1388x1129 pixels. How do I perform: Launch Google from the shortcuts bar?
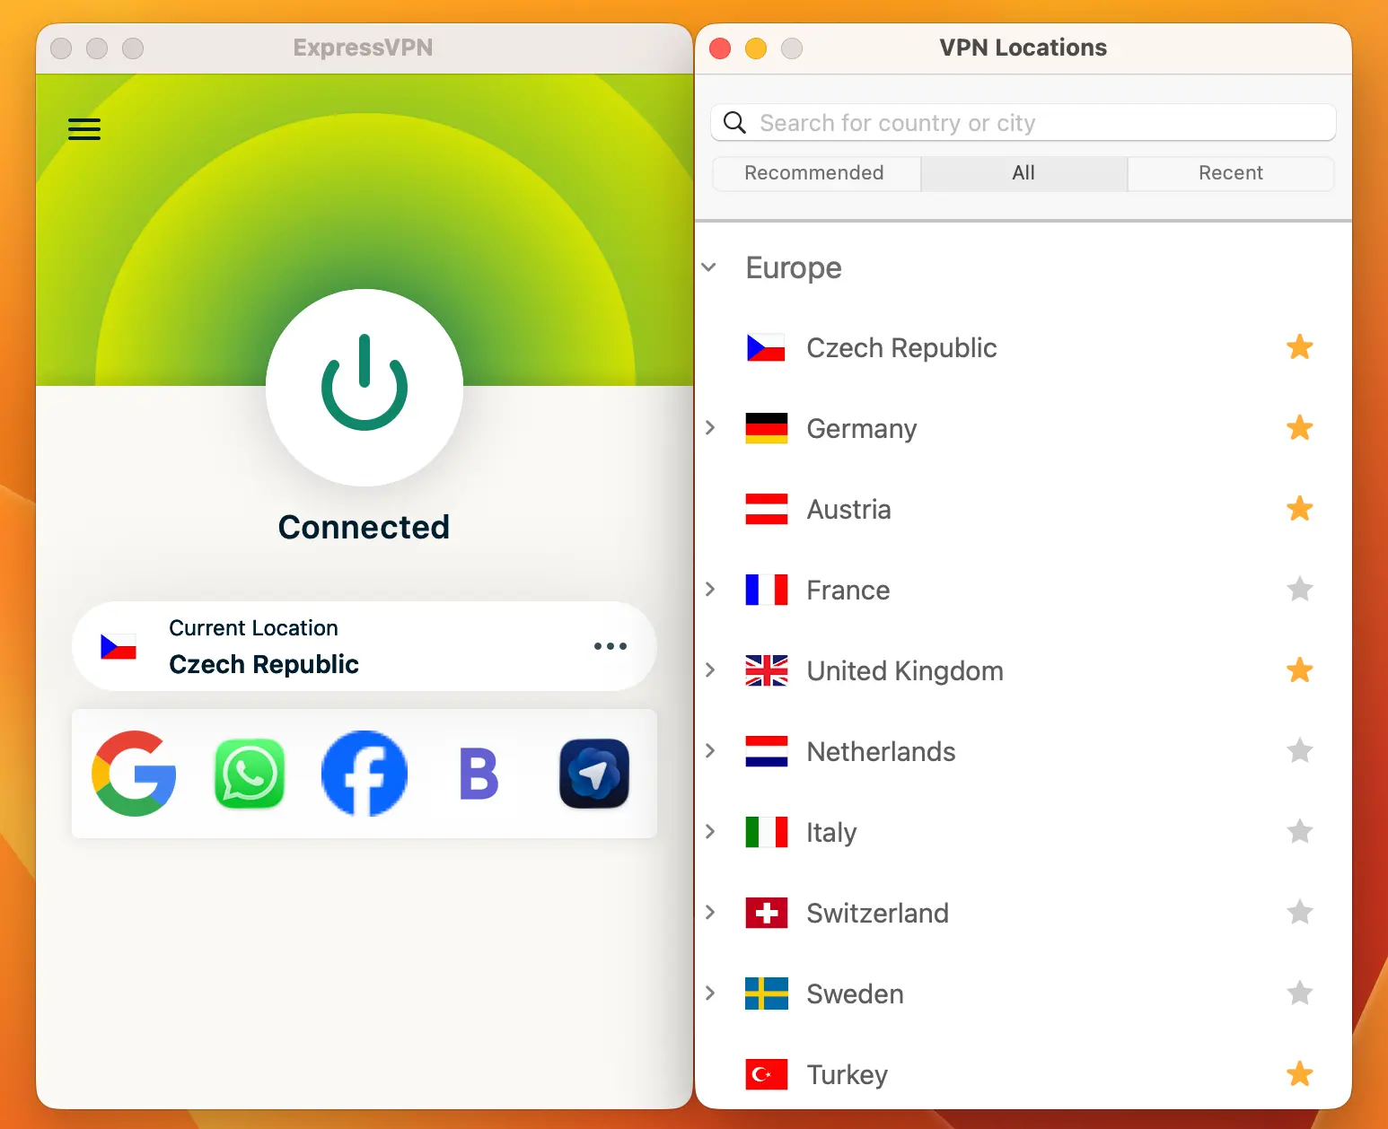click(133, 774)
